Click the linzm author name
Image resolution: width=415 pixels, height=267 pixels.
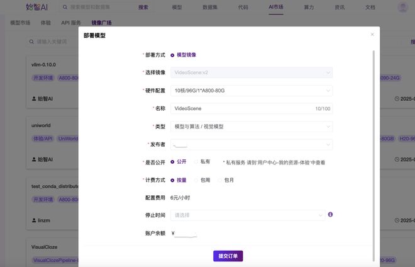pos(44,220)
